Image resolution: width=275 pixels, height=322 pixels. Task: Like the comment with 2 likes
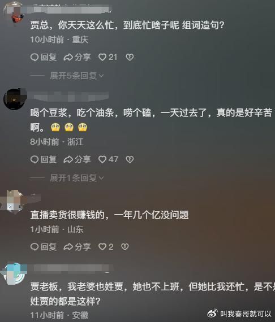click(x=106, y=247)
